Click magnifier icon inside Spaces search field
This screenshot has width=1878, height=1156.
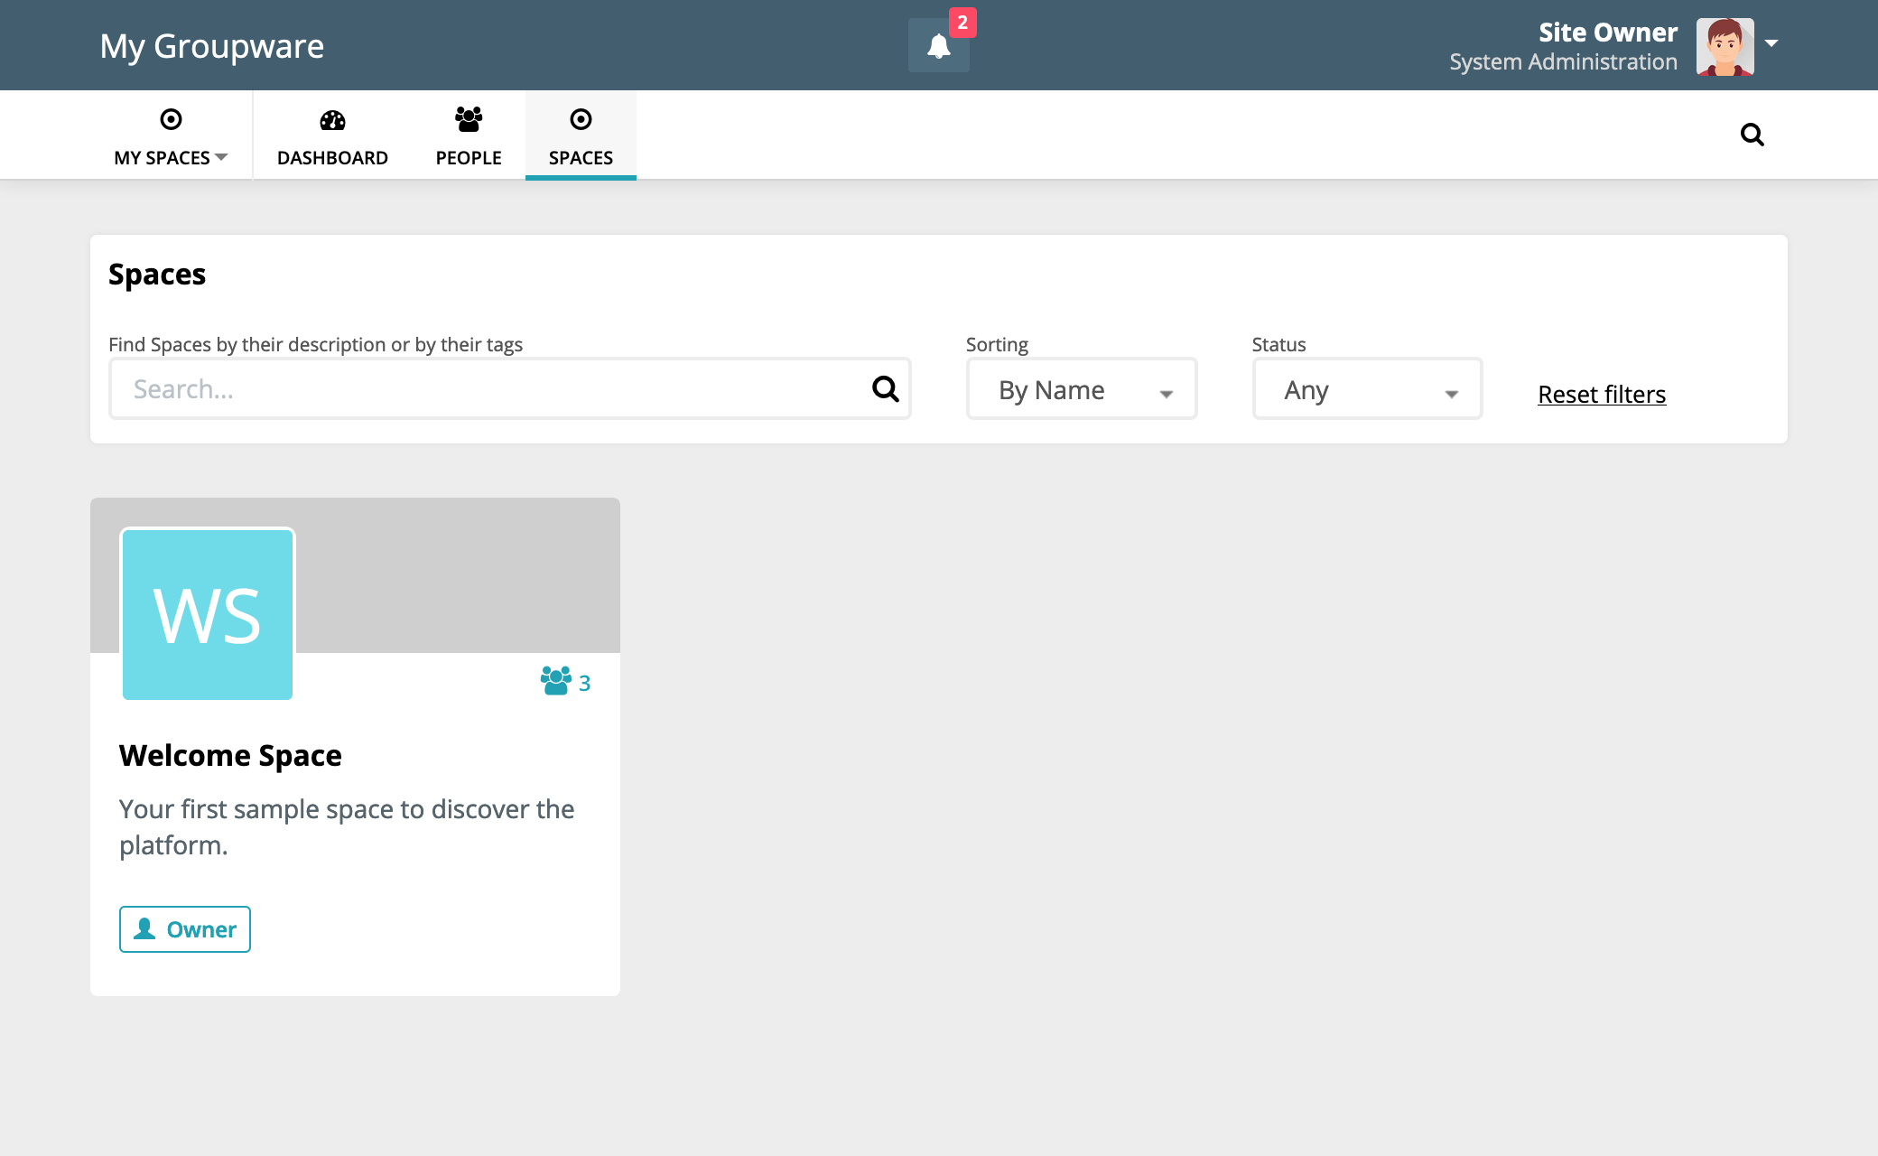click(x=885, y=389)
